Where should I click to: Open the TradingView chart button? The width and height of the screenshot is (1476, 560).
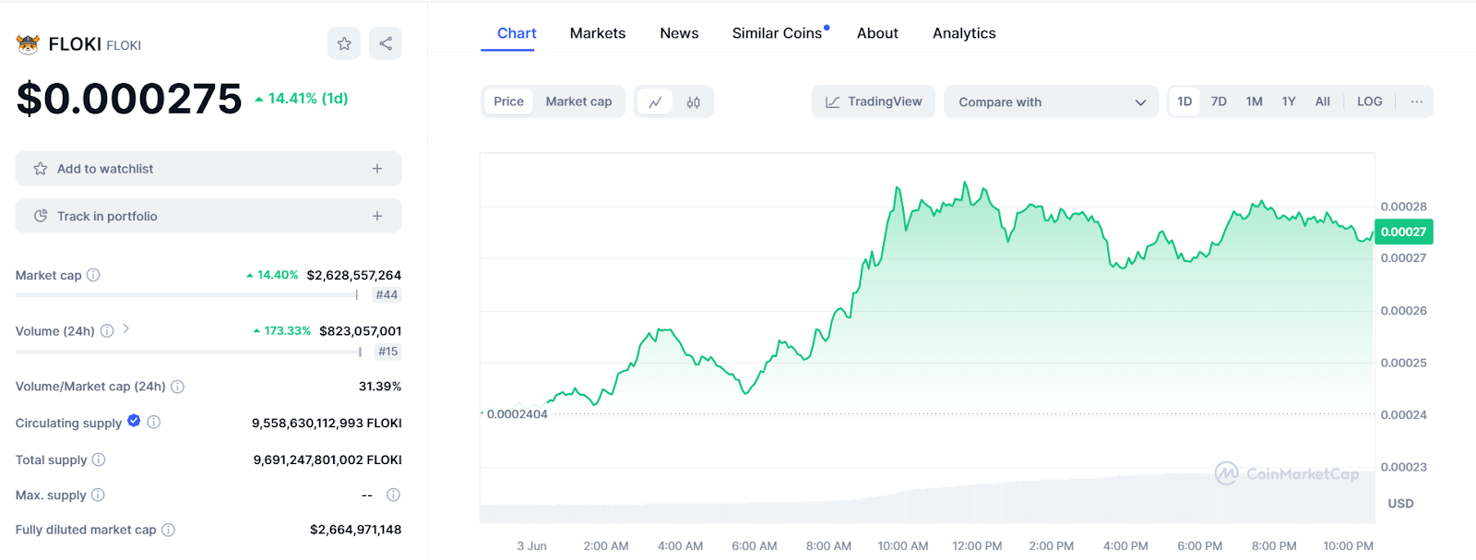(874, 101)
